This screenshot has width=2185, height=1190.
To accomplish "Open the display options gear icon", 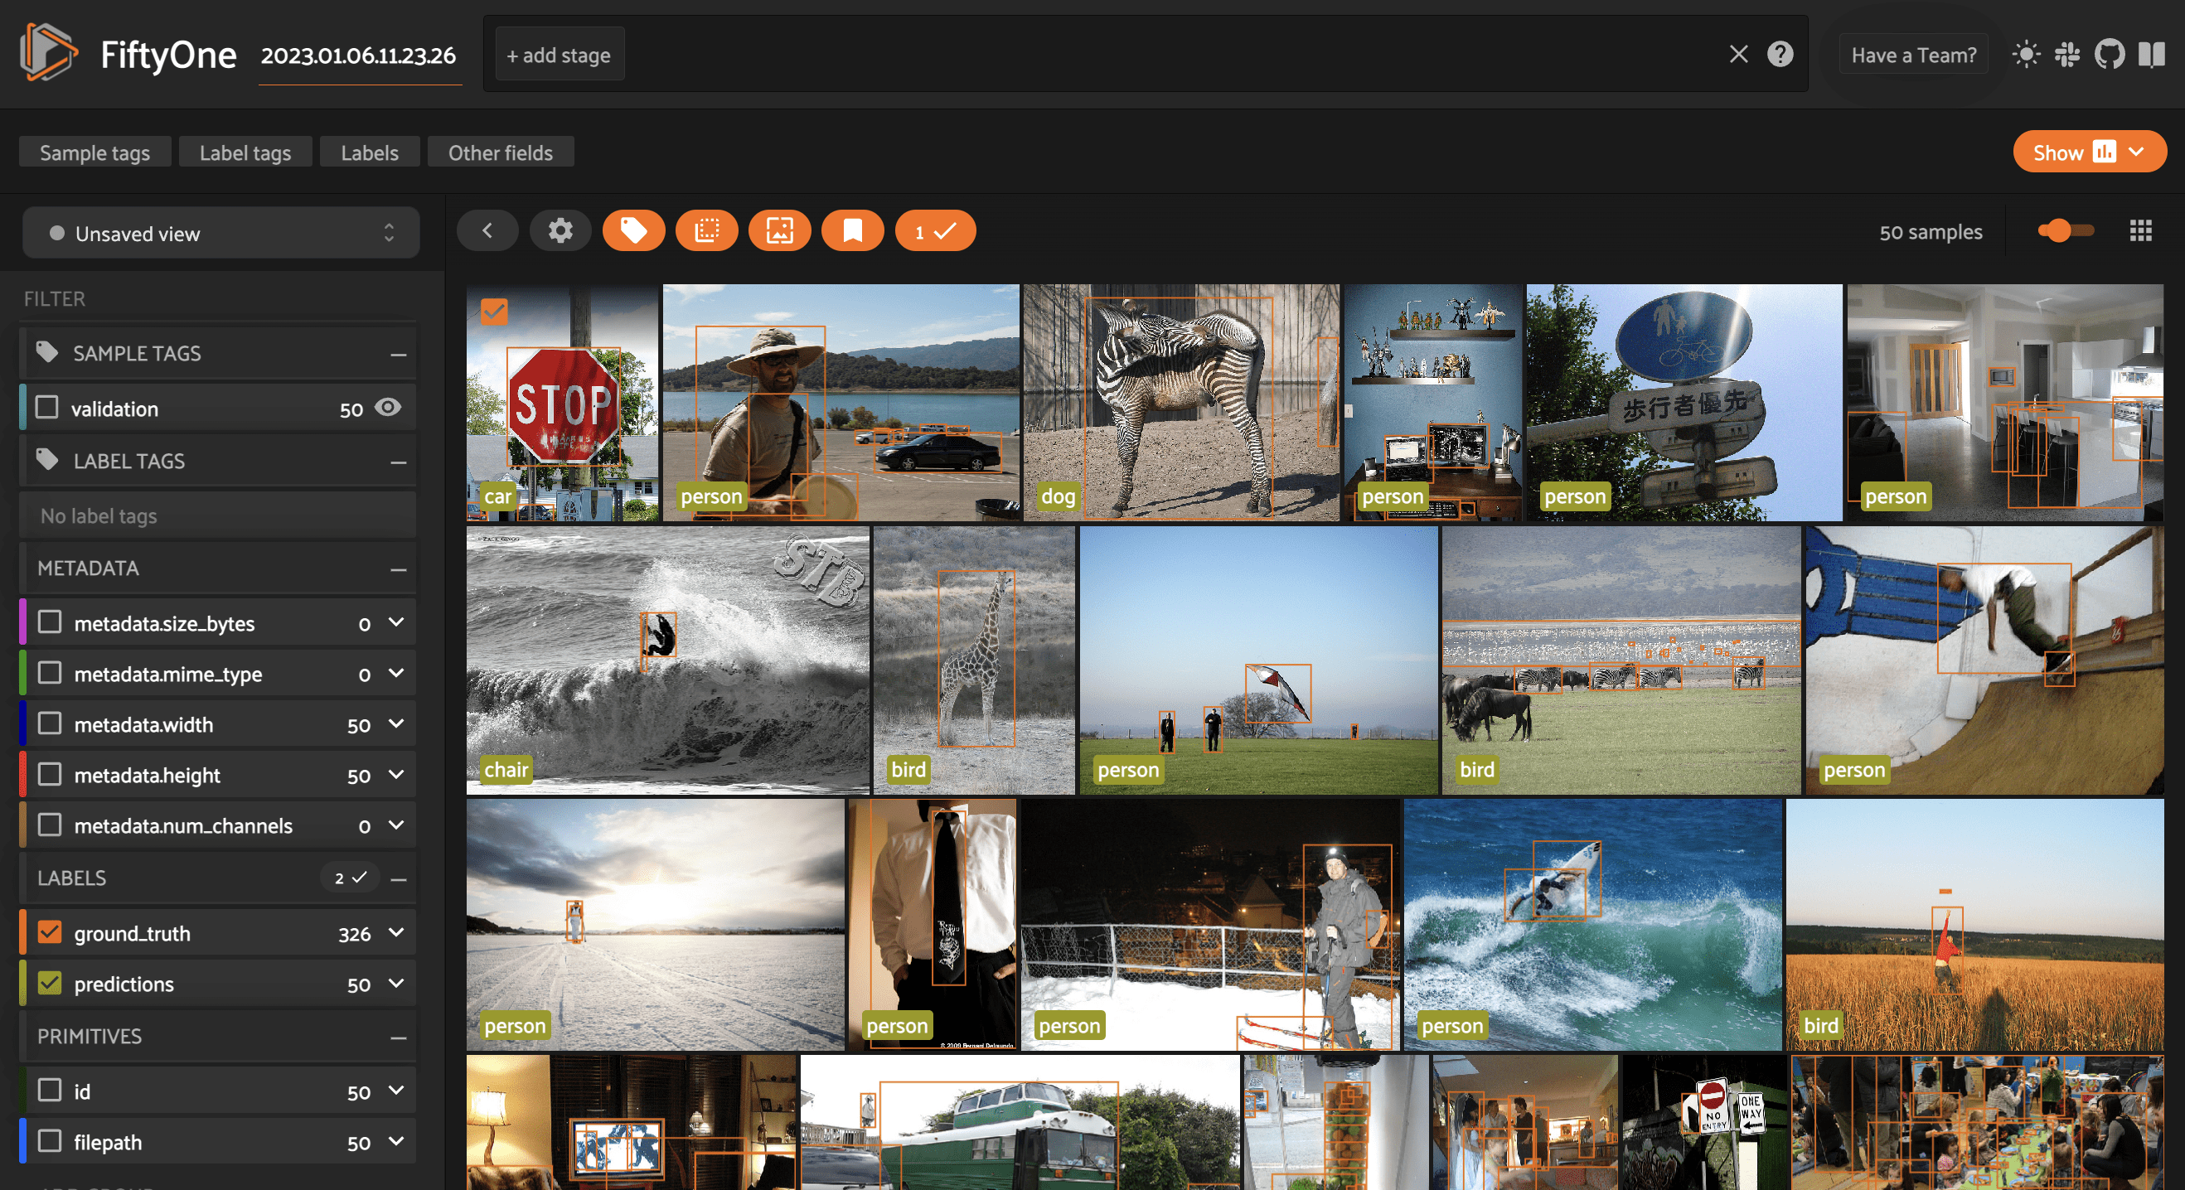I will click(560, 230).
